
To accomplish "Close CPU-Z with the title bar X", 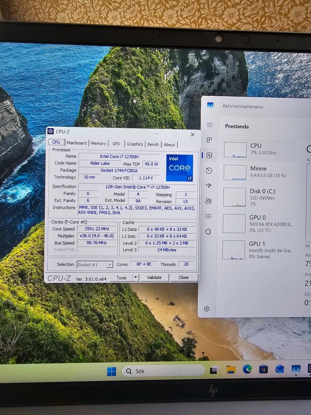I will (192, 135).
